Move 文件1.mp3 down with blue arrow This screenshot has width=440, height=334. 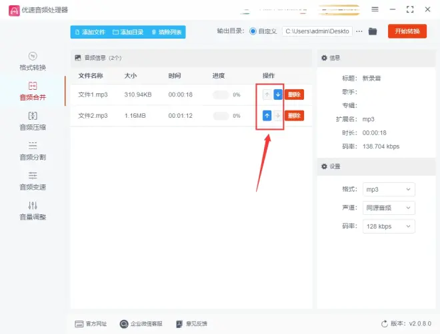[278, 94]
